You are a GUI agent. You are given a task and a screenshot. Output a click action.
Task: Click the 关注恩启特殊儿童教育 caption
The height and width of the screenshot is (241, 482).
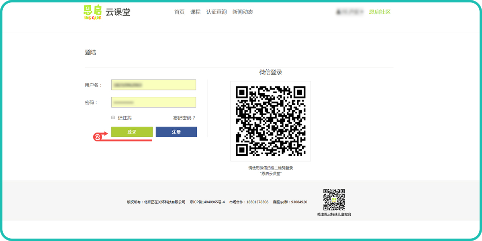click(x=334, y=214)
